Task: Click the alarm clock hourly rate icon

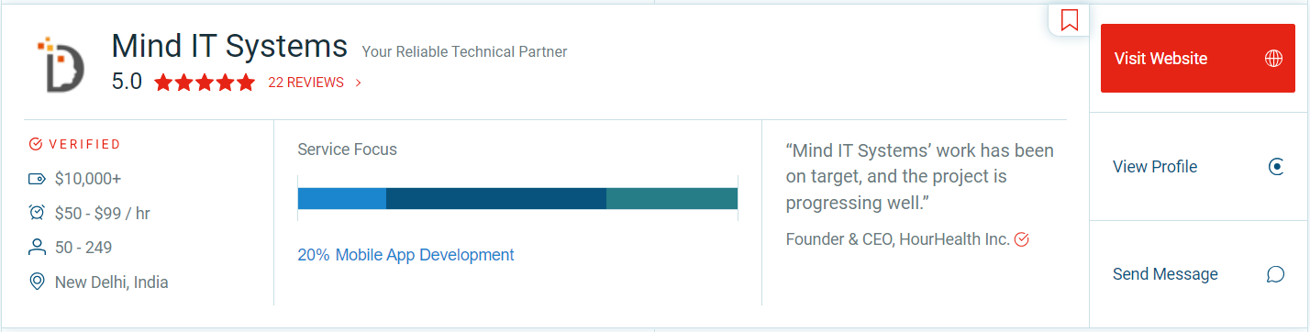Action: point(37,213)
